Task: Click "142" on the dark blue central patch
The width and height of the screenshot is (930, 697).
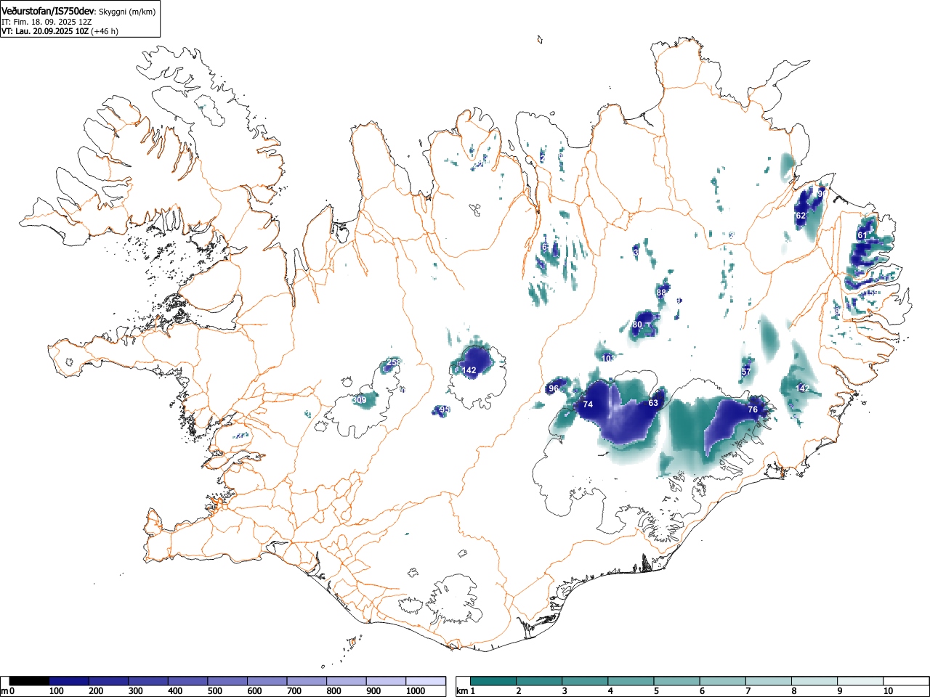Action: point(469,370)
